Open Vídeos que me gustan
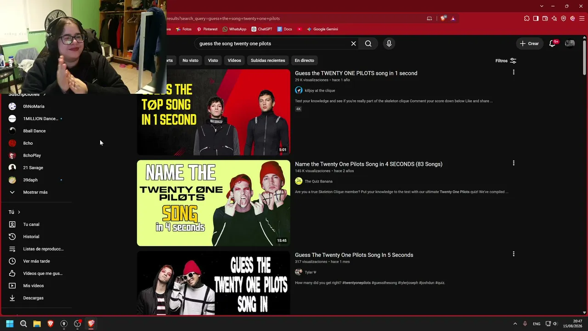 coord(36,274)
